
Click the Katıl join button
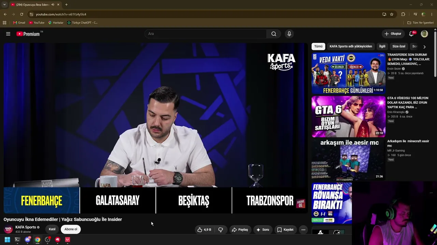(x=52, y=229)
